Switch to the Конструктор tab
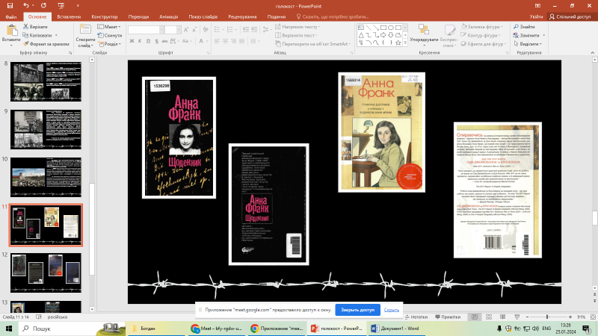Viewport: 598px width, 336px height. (105, 16)
